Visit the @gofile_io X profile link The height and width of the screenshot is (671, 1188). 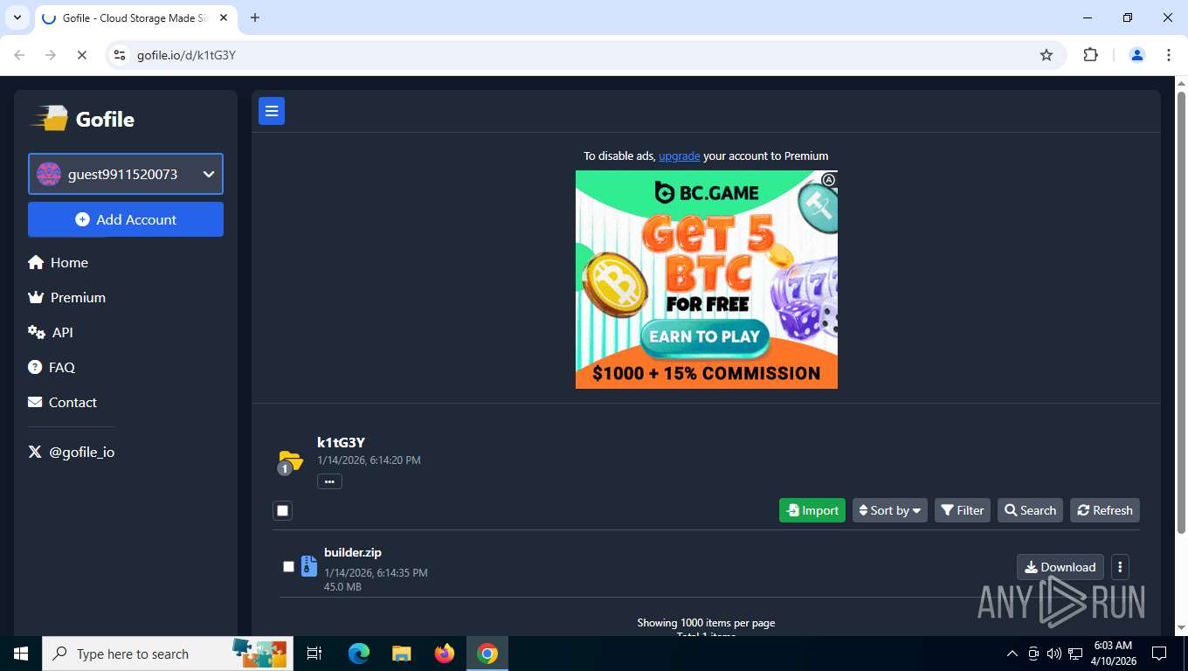[72, 452]
